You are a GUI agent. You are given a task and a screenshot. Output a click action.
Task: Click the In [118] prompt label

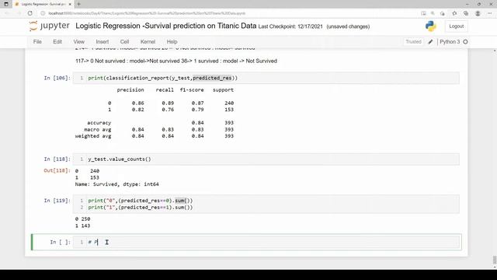tap(57, 159)
